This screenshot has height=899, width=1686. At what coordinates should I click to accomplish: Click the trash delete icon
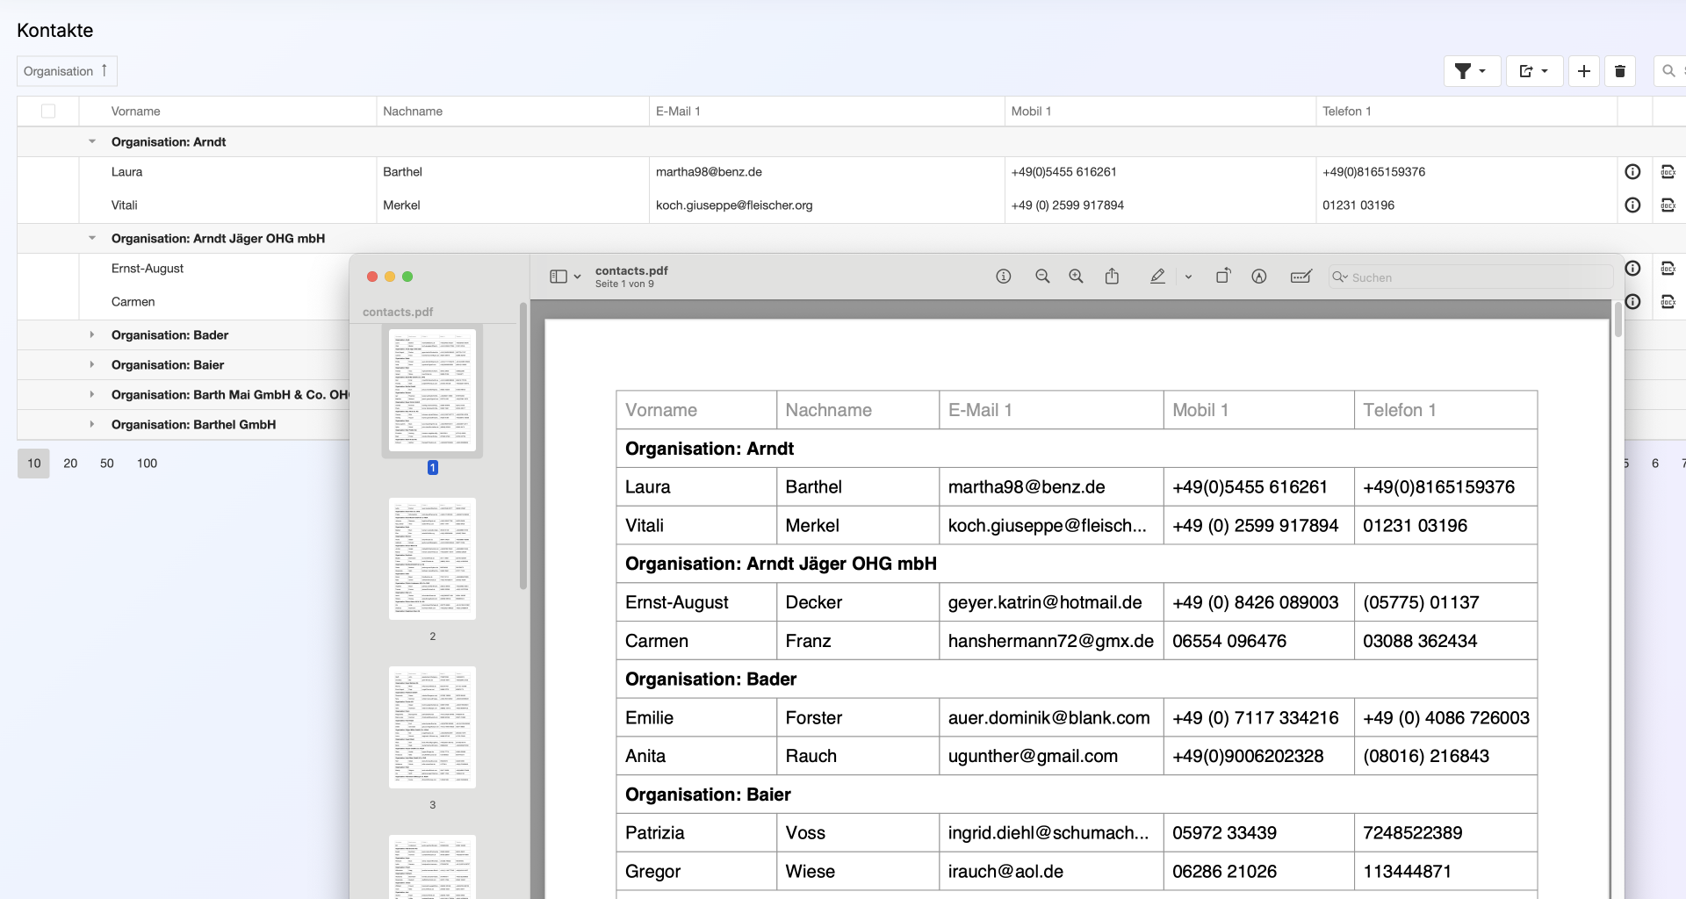(1620, 71)
